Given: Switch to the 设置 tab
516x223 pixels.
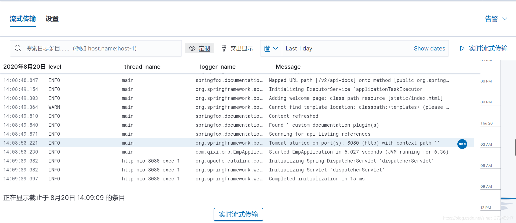Looking at the screenshot, I should [52, 19].
